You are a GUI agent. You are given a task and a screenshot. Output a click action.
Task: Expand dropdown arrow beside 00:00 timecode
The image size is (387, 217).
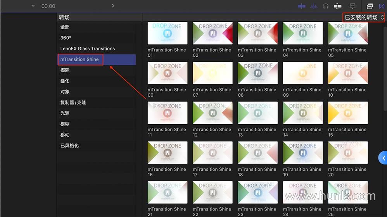(x=33, y=6)
